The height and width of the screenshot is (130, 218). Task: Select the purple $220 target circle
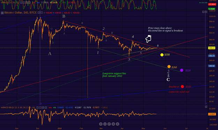tap(182, 70)
